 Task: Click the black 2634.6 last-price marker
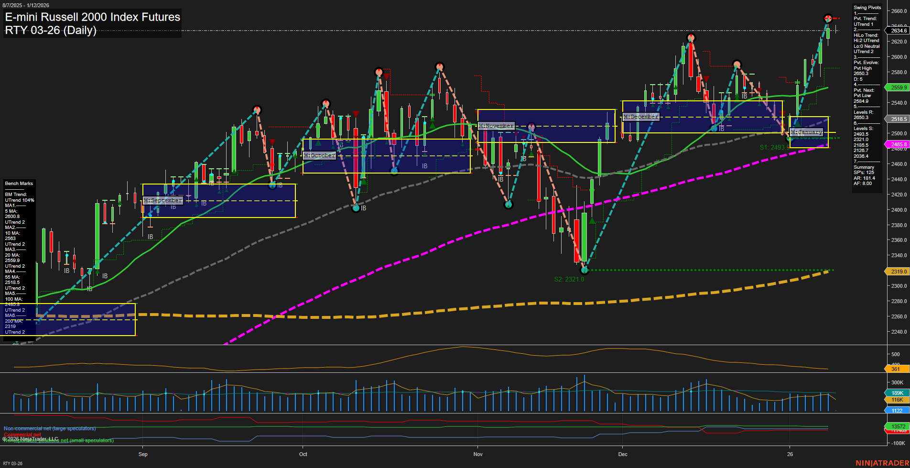(x=897, y=30)
